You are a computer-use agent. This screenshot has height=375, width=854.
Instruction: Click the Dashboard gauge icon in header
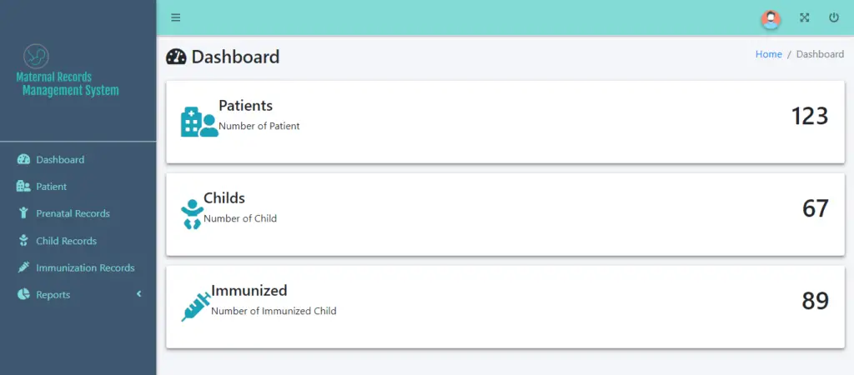(177, 57)
